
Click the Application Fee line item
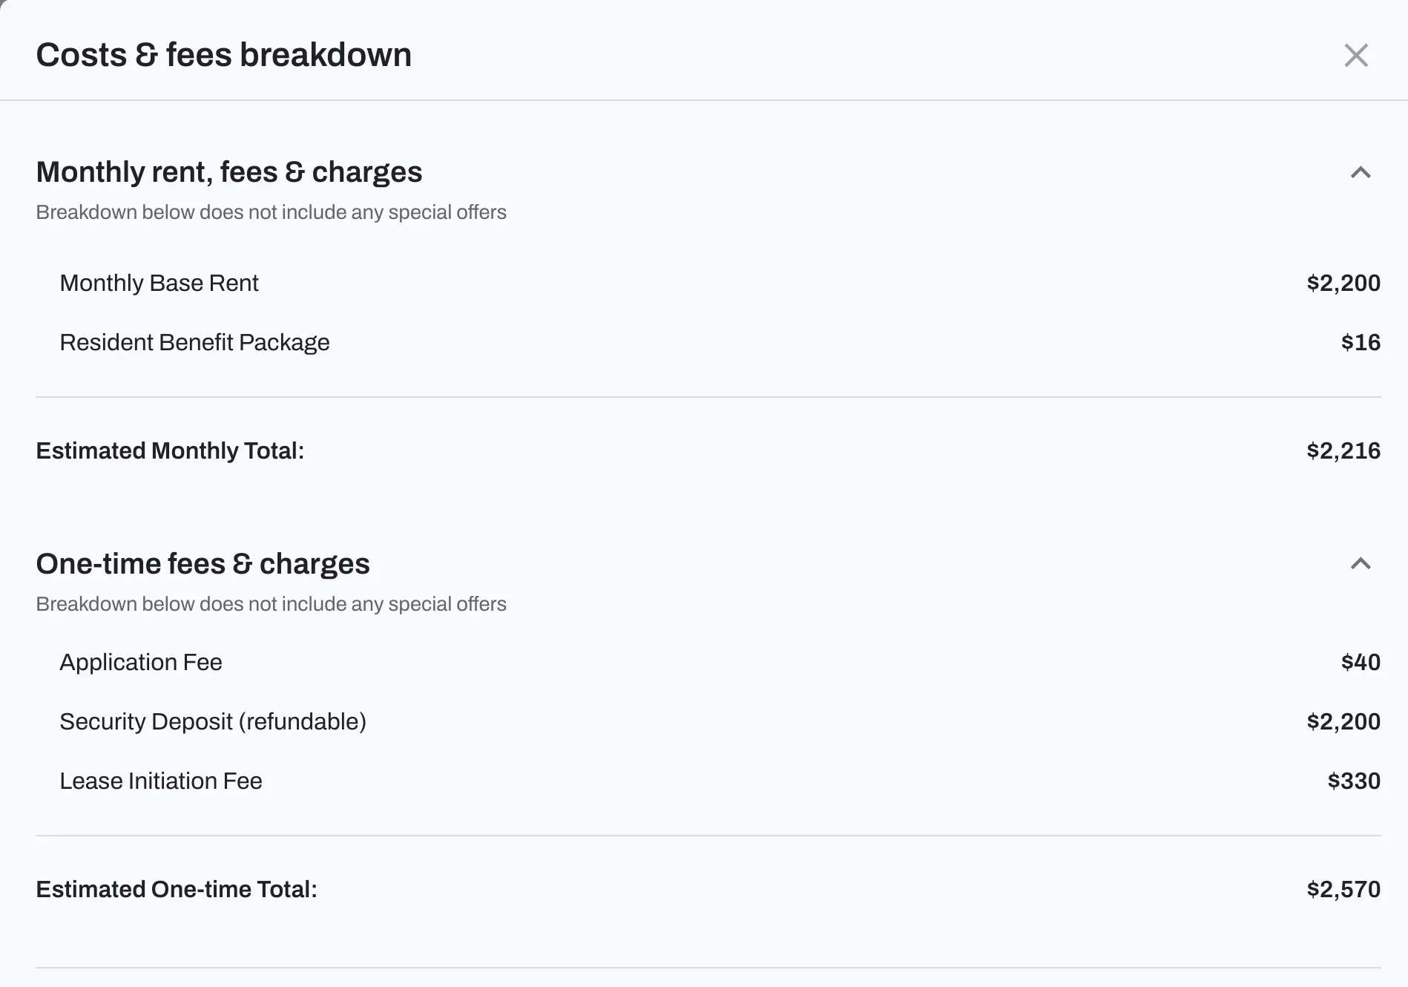pyautogui.click(x=141, y=662)
